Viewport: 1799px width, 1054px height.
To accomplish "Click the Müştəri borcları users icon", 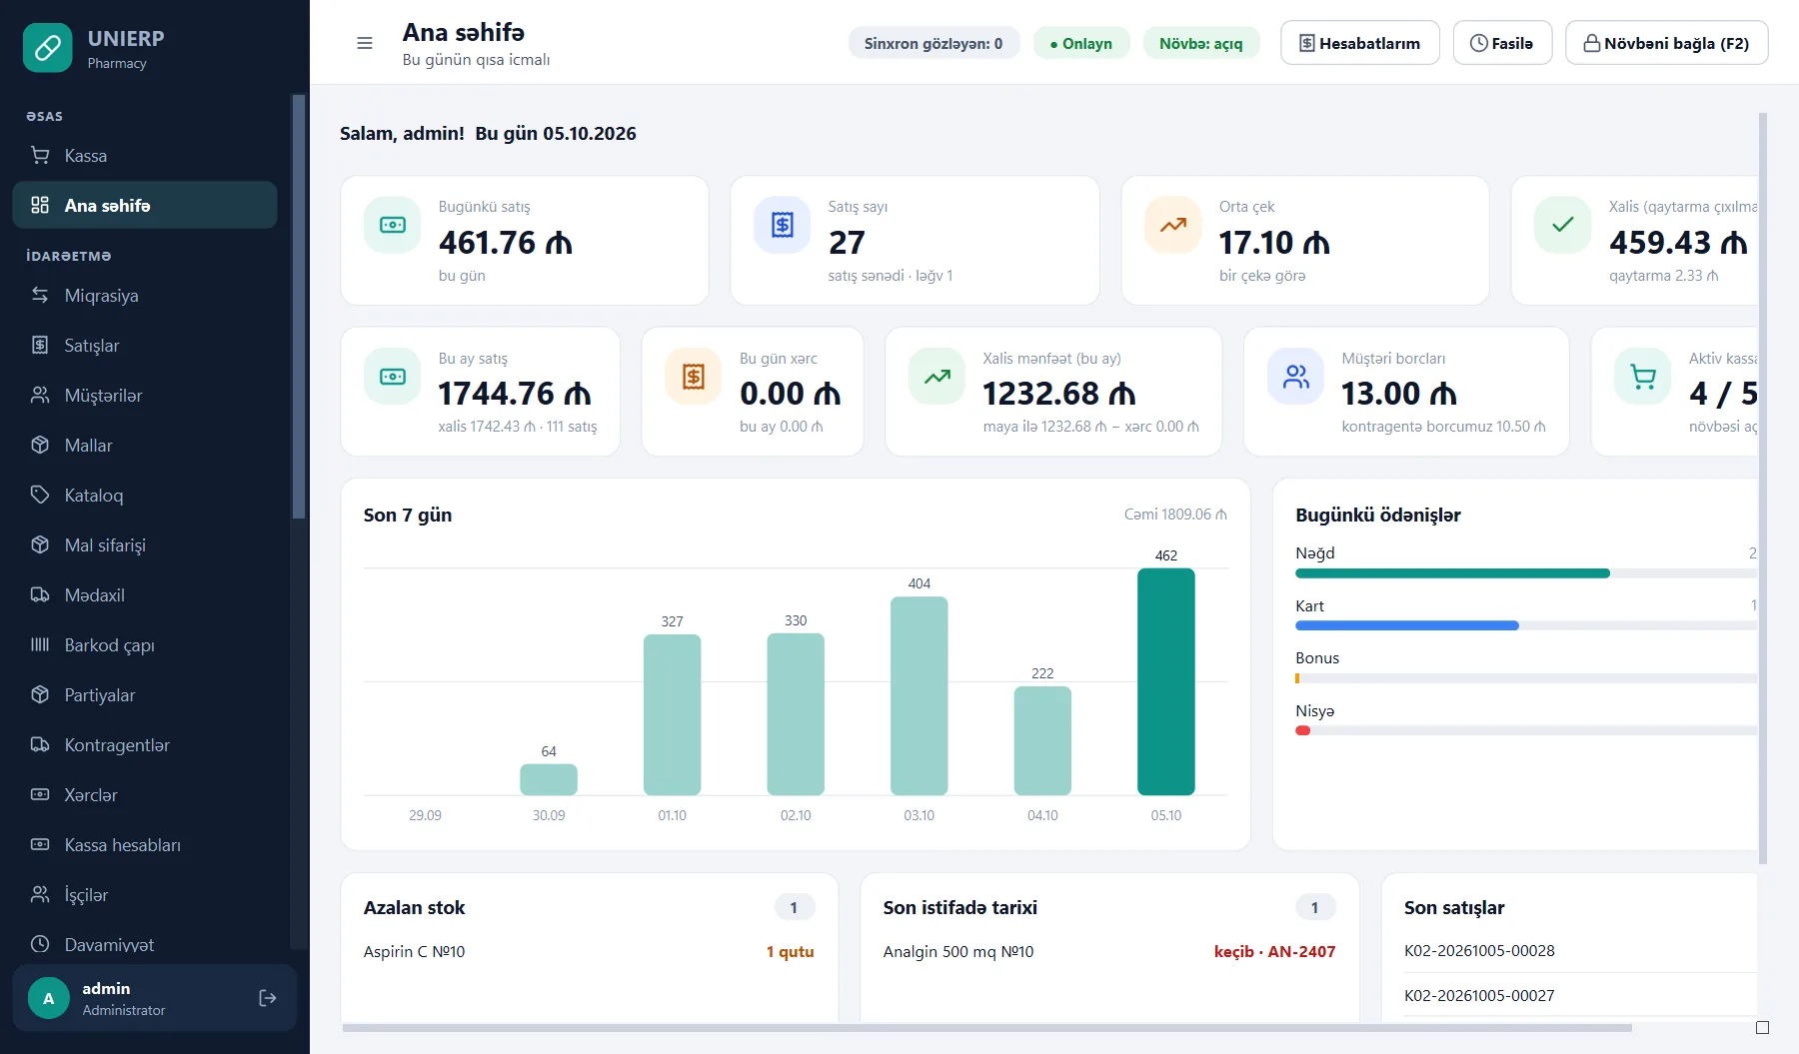I will 1296,377.
